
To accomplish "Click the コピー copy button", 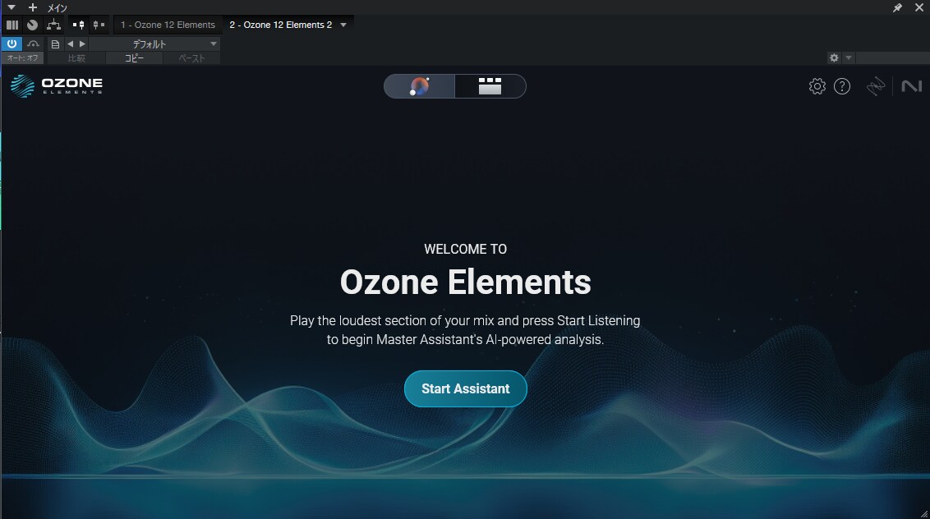I will click(x=134, y=58).
